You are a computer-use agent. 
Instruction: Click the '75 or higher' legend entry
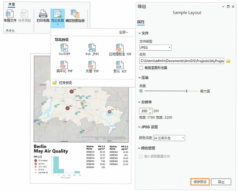[41, 160]
